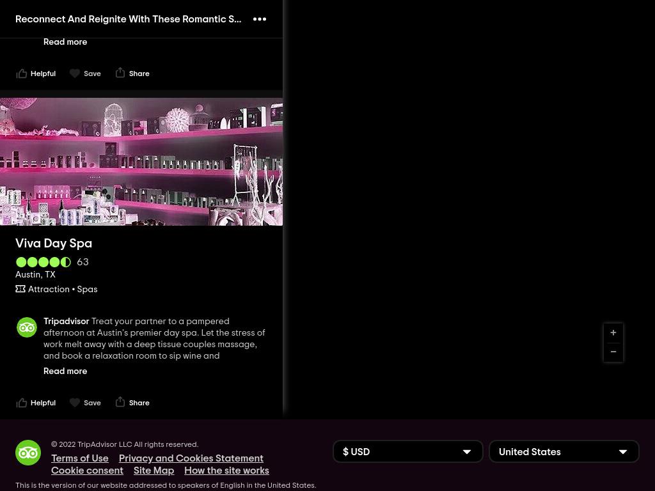Screen dimensions: 655x491
Task: Open the United States region dropdown
Action: (564, 452)
